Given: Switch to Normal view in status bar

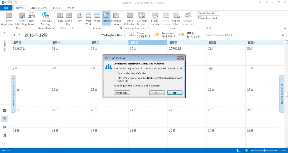Looking at the screenshot, I should click(238, 150).
